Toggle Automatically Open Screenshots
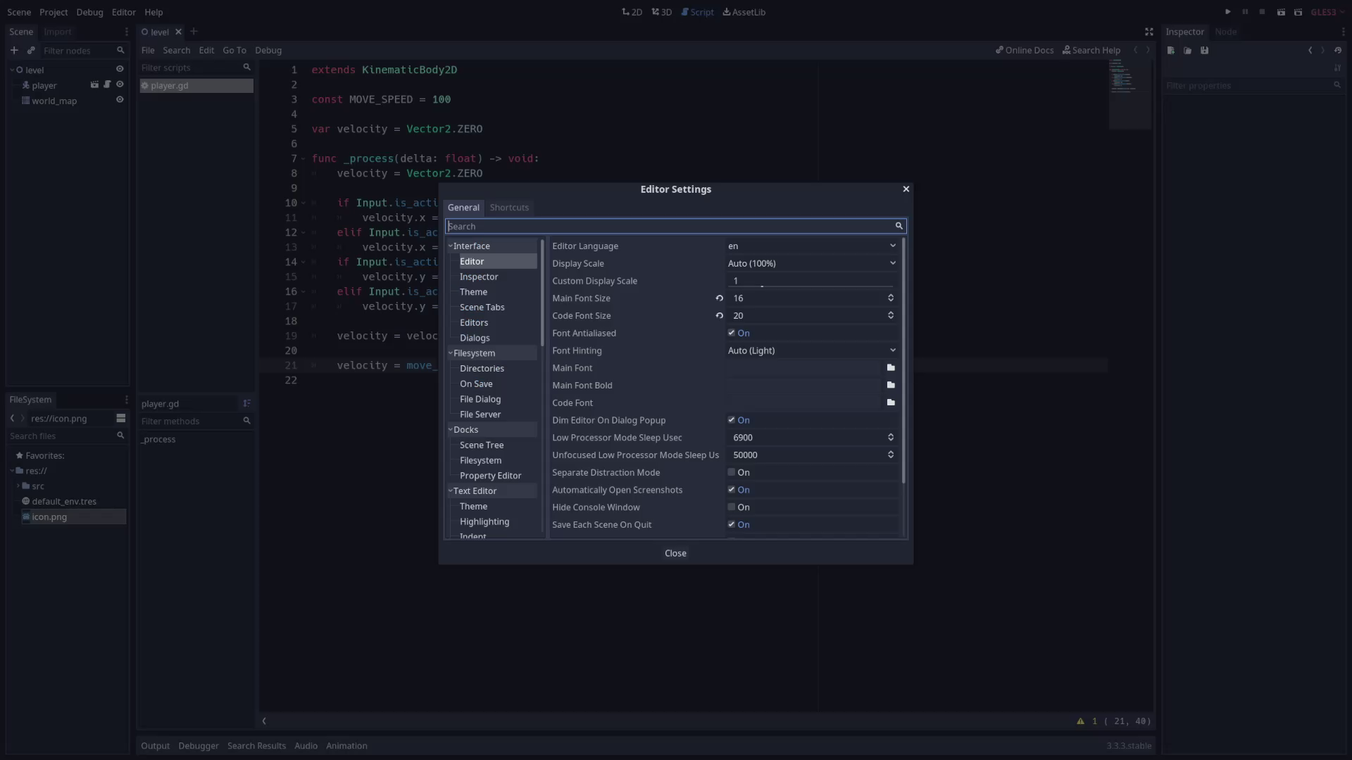The image size is (1352, 760). (x=731, y=490)
